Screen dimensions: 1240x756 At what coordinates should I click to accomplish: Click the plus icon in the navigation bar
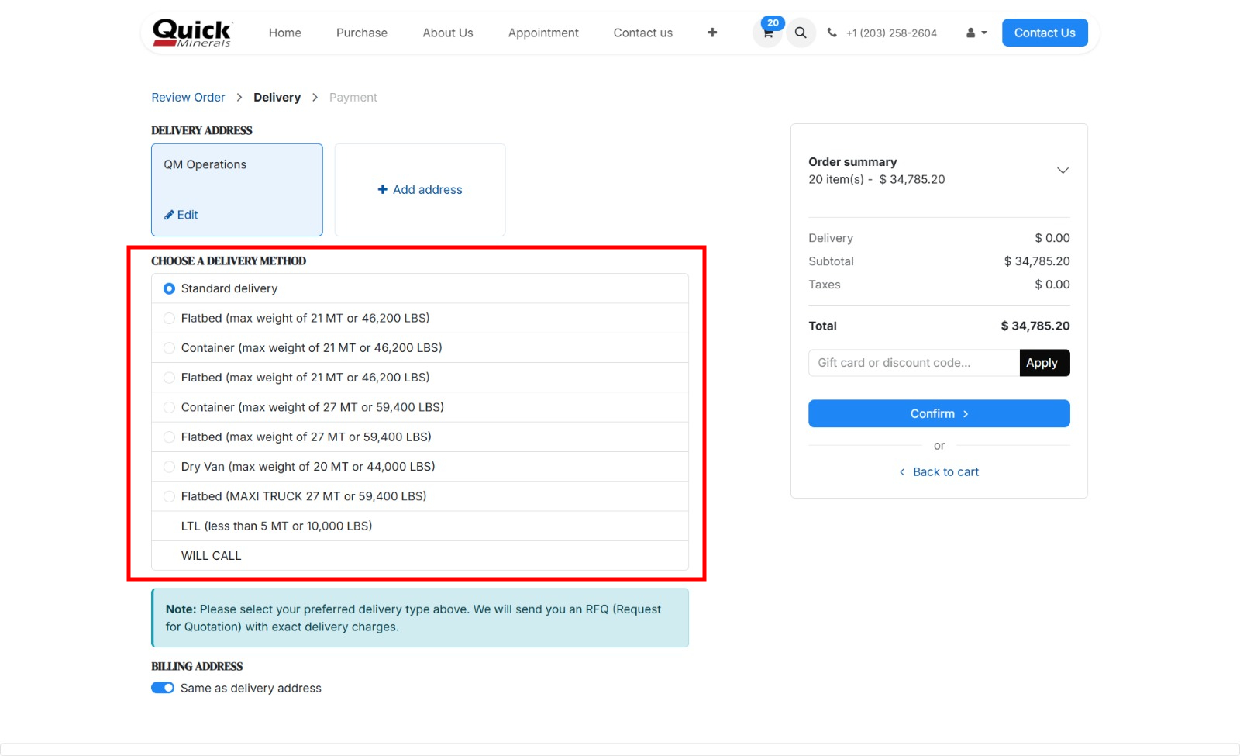tap(711, 33)
